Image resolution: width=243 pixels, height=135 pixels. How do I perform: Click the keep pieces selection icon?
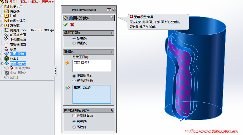67,88
